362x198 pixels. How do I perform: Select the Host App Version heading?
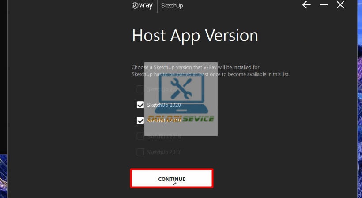point(195,36)
